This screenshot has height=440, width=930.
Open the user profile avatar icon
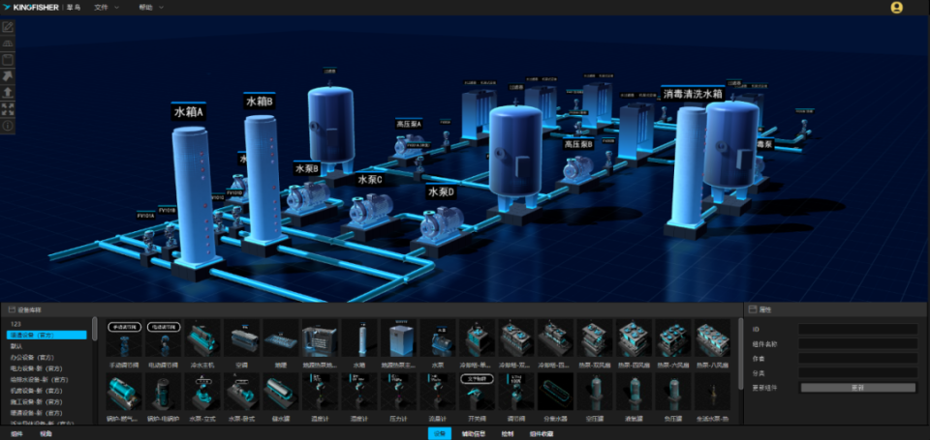click(x=896, y=8)
